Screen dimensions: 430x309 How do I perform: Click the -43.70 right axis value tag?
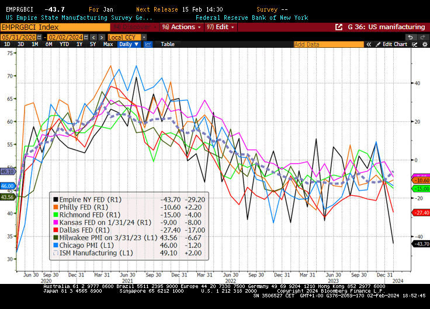pyautogui.click(x=421, y=244)
